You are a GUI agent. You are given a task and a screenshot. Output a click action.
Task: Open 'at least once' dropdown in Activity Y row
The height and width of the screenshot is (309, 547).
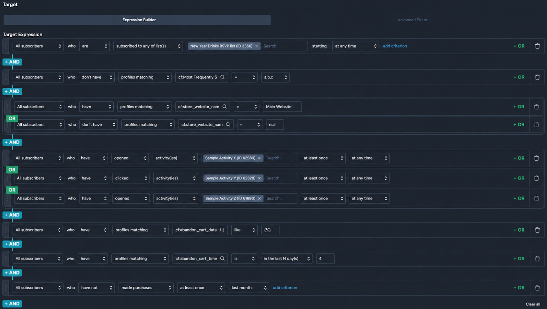(x=323, y=178)
